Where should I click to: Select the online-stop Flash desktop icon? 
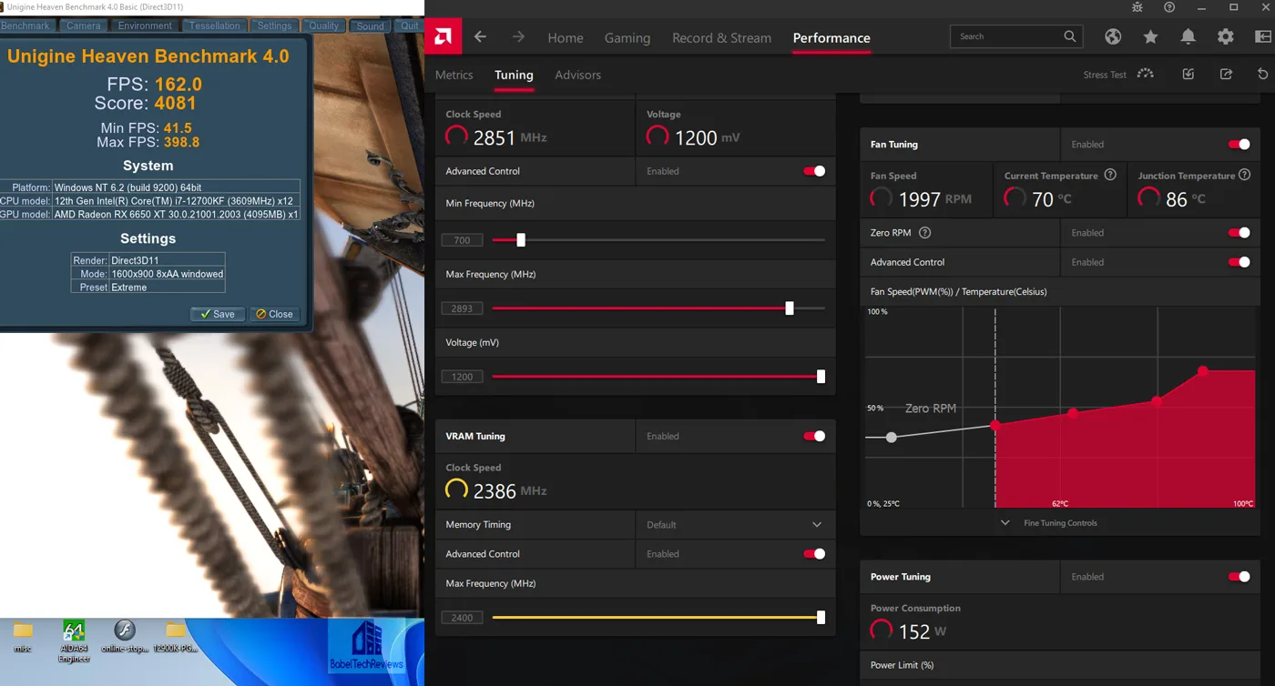(x=125, y=637)
